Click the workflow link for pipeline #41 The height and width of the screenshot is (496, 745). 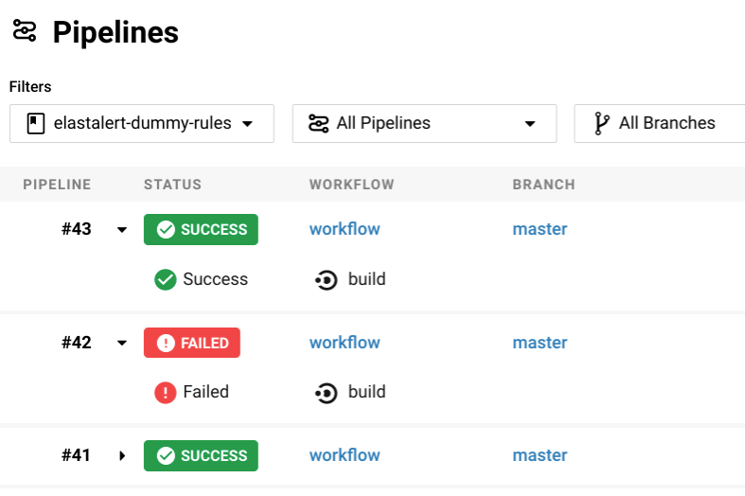[x=345, y=455]
